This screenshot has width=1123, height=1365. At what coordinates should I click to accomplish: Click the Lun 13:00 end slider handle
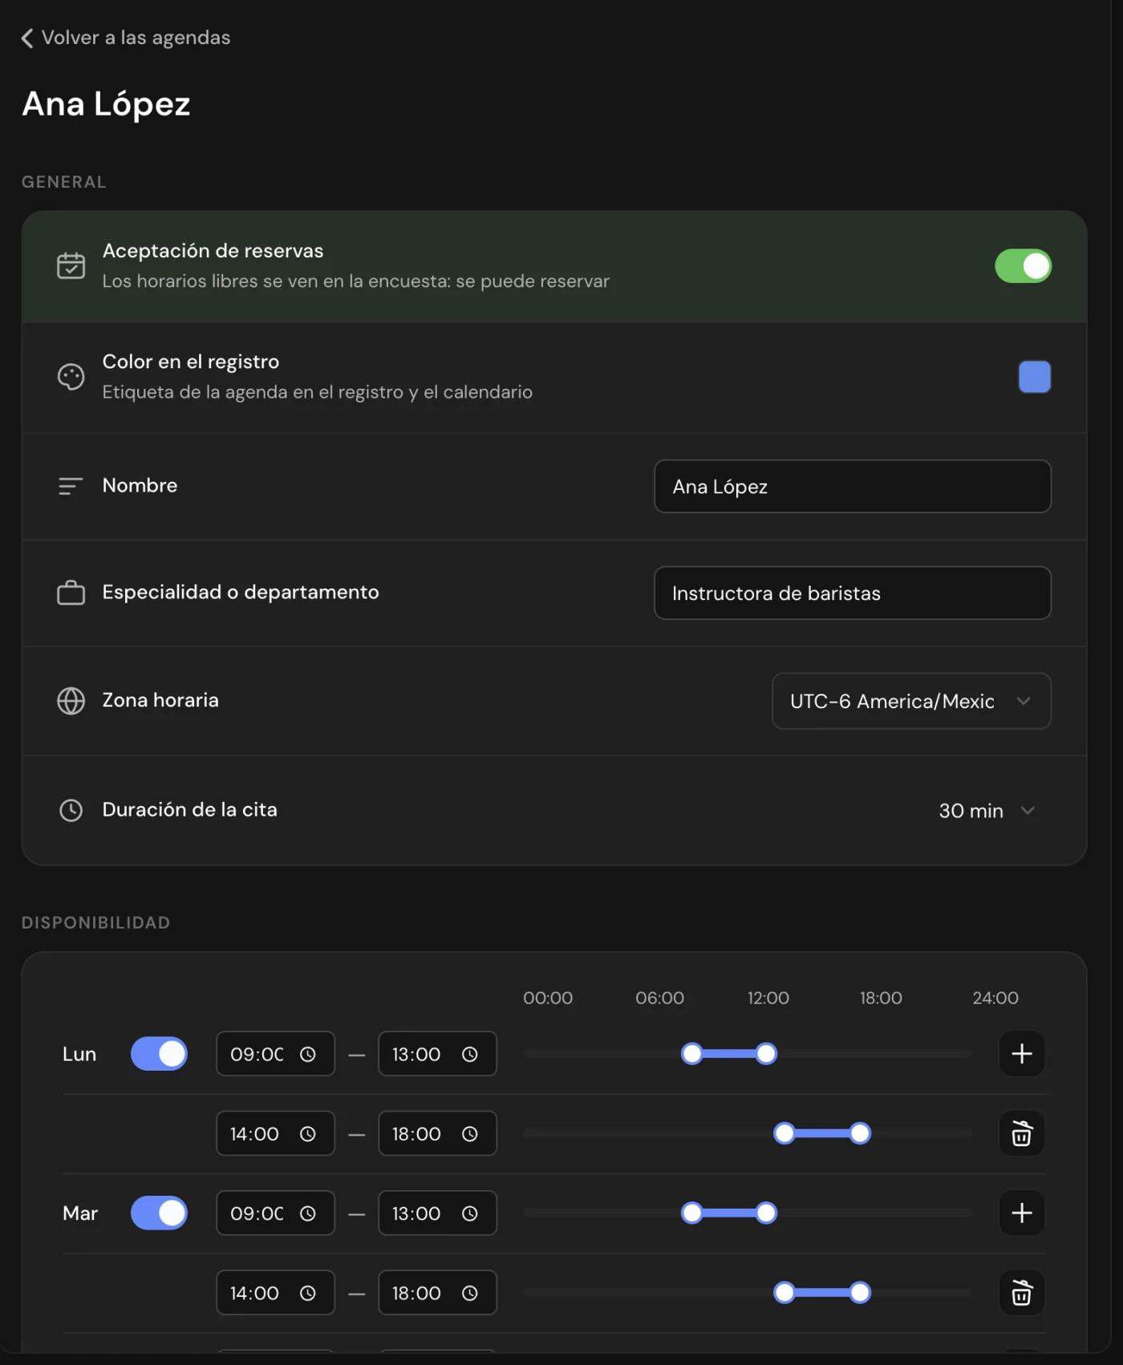(x=767, y=1054)
